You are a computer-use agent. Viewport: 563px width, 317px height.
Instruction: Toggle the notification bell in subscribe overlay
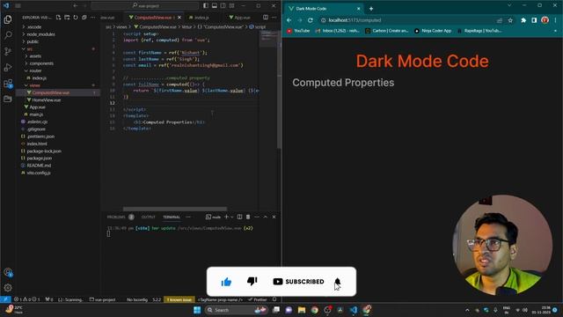(x=337, y=282)
